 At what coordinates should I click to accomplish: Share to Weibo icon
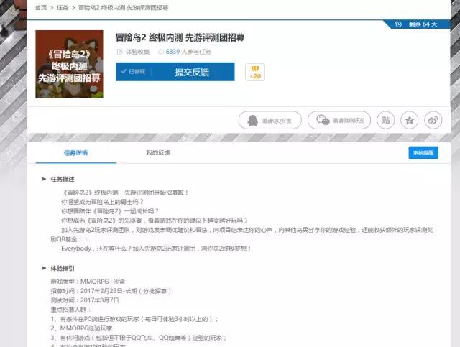pos(433,120)
